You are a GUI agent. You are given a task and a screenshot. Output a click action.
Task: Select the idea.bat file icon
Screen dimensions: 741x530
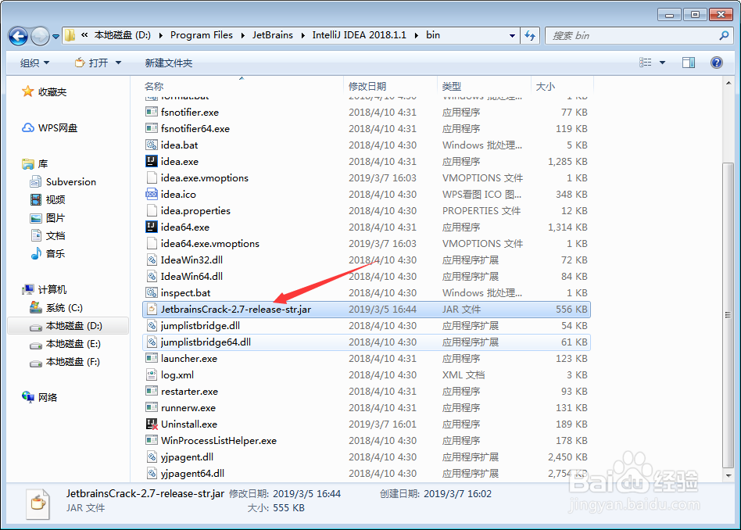coord(151,145)
